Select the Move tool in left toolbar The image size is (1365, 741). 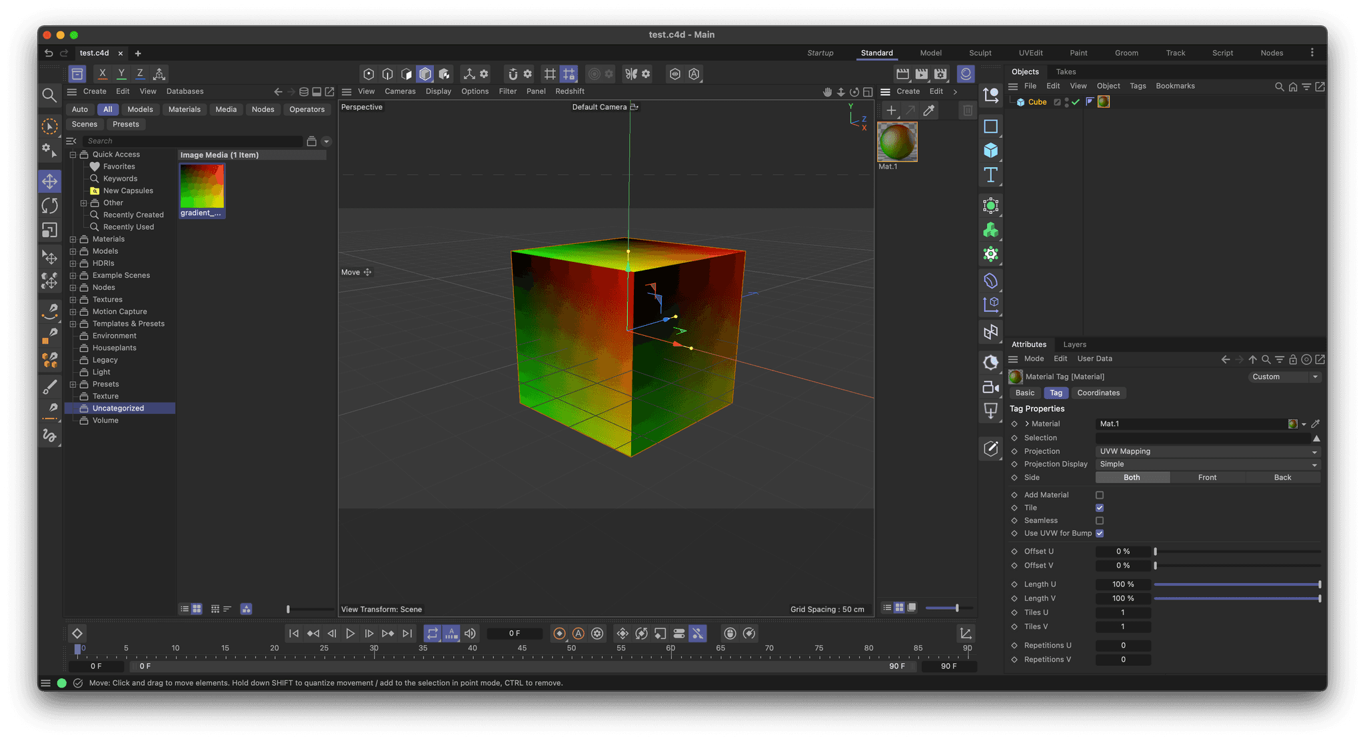[x=50, y=181]
